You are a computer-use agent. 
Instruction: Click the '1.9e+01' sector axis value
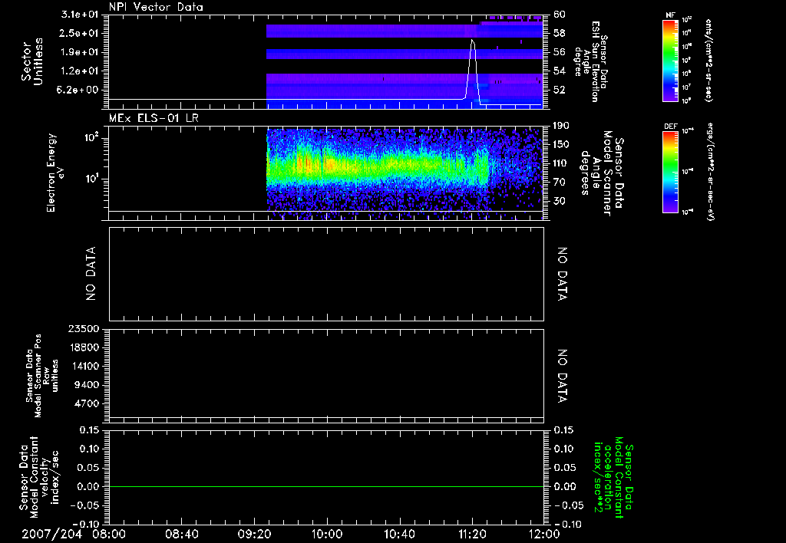pyautogui.click(x=80, y=52)
